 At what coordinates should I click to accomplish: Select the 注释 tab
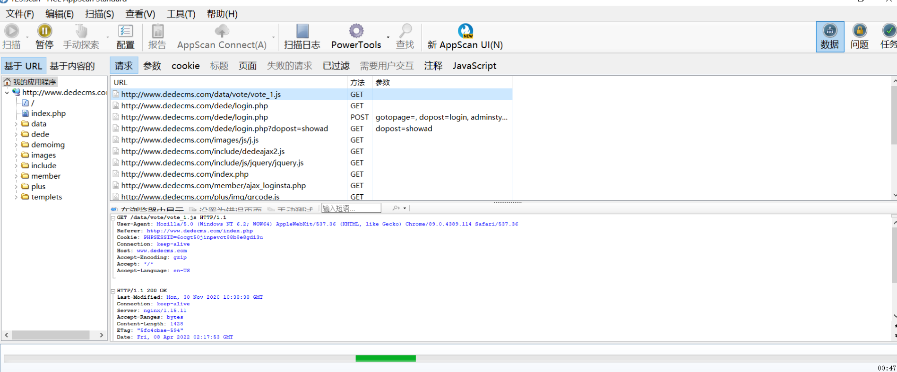433,66
